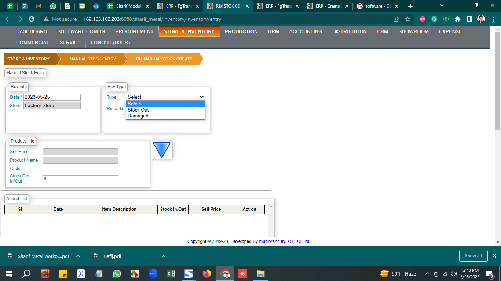Launch Sticky Notes from the taskbar
This screenshot has height=281, width=501.
pyautogui.click(x=63, y=273)
